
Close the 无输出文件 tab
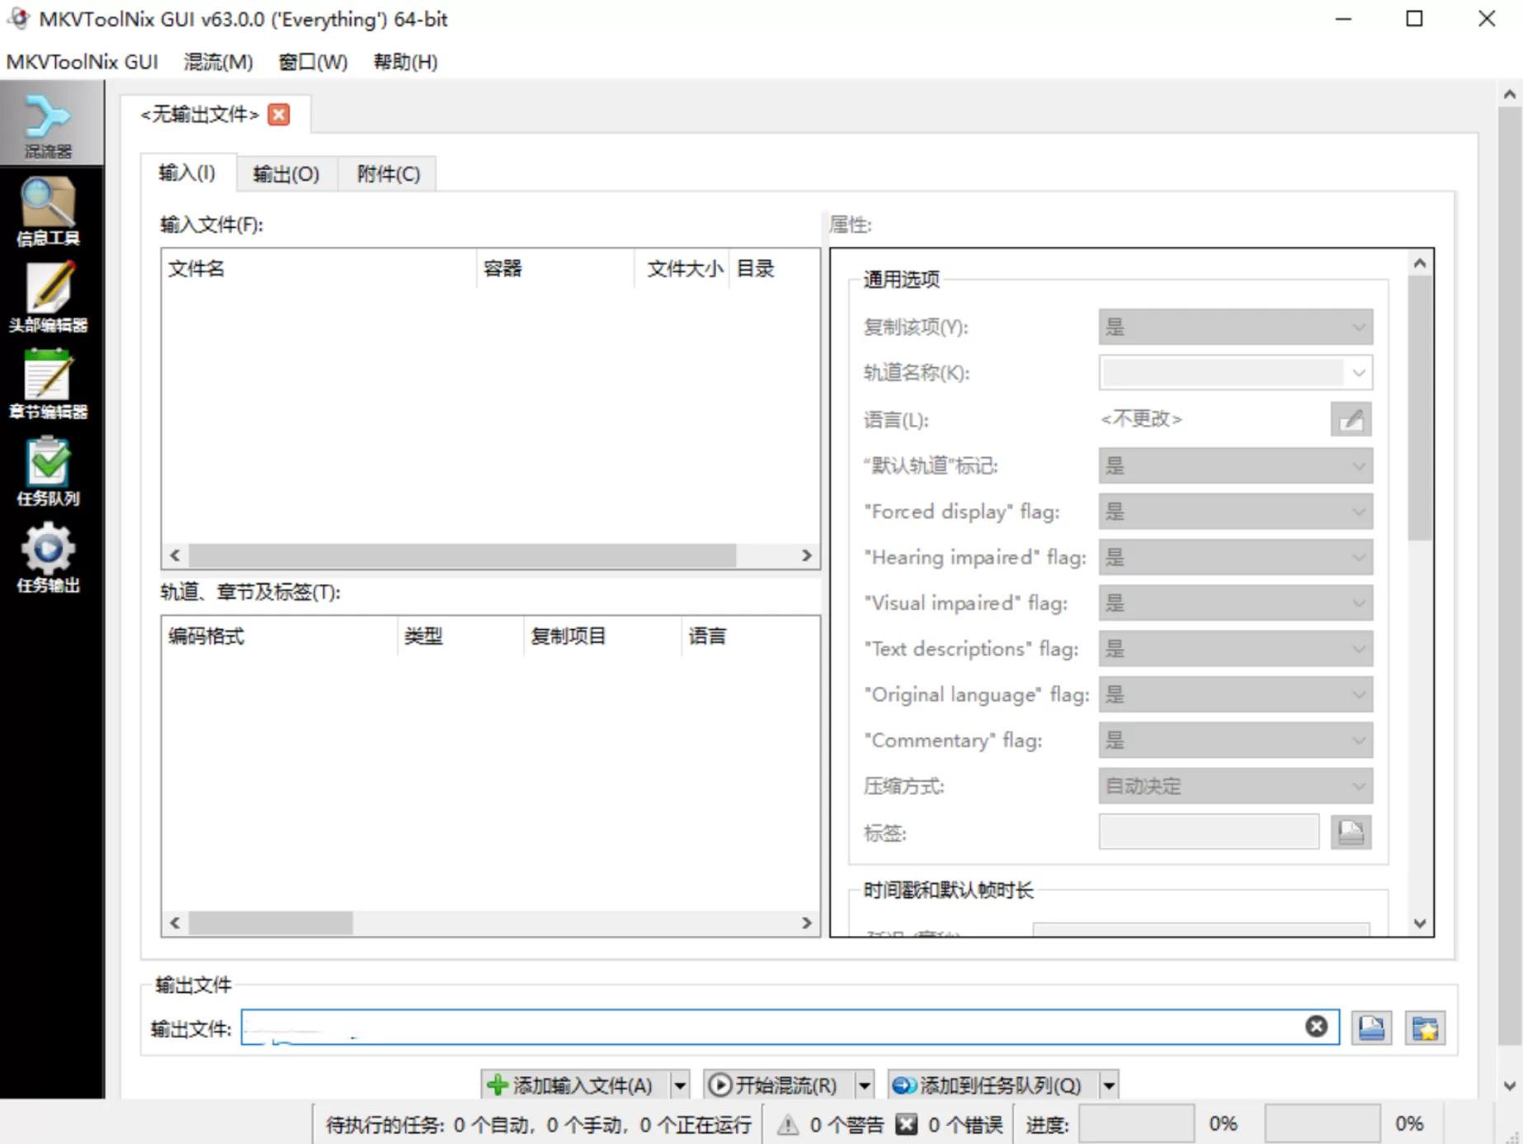click(x=278, y=115)
